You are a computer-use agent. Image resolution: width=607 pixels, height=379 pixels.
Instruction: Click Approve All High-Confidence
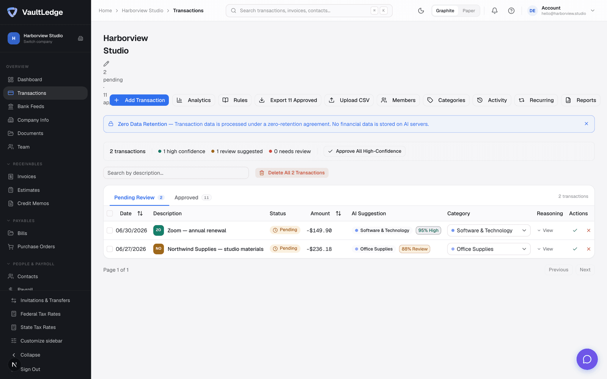pos(365,151)
